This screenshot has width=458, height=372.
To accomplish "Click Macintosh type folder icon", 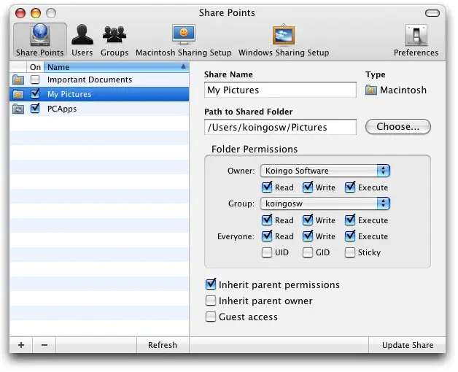I will tap(371, 90).
